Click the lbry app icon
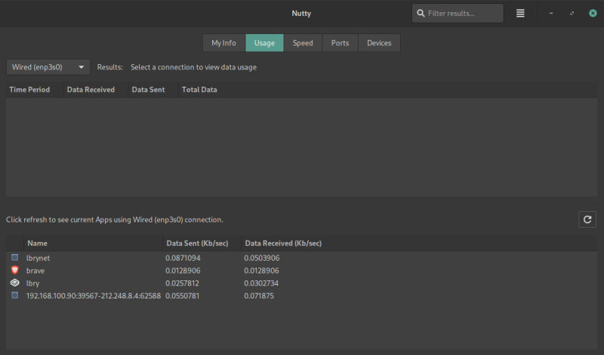This screenshot has height=355, width=604. [14, 283]
